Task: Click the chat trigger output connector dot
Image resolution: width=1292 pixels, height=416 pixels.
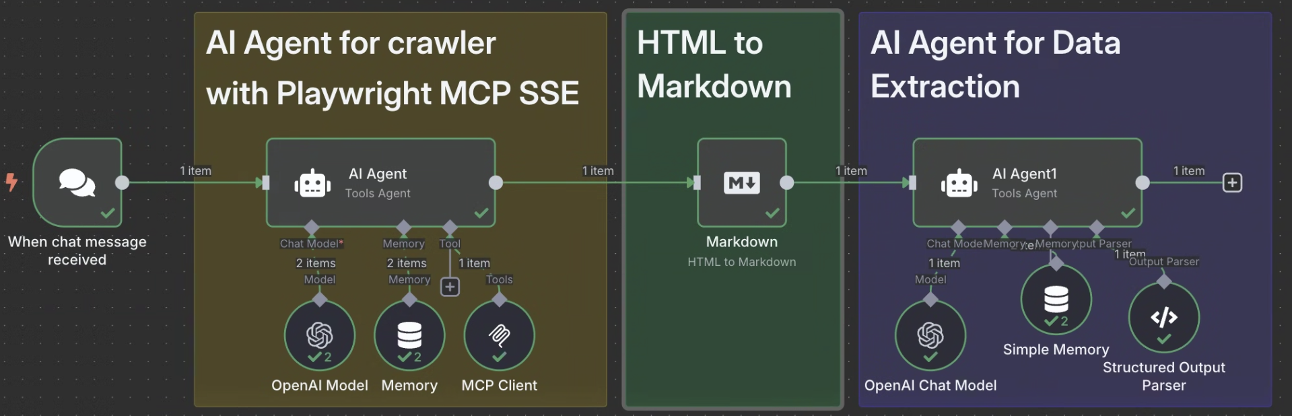Action: pyautogui.click(x=123, y=182)
